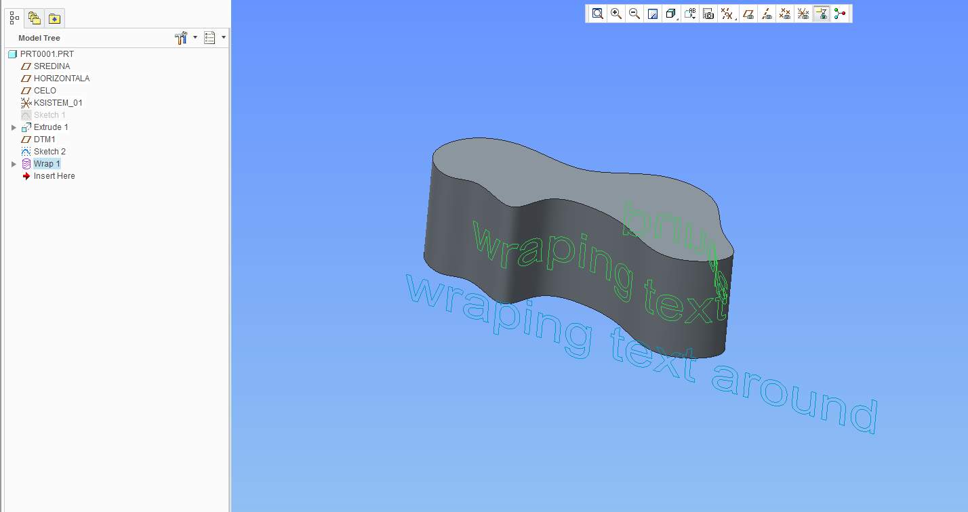The height and width of the screenshot is (512, 968).
Task: Click the KSISTEM_01 coordinate system icon
Action: click(x=26, y=103)
